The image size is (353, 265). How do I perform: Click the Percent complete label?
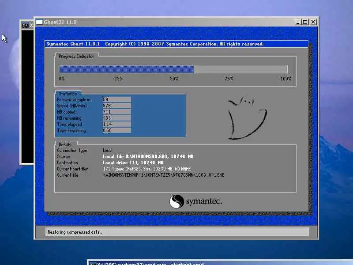pos(73,100)
